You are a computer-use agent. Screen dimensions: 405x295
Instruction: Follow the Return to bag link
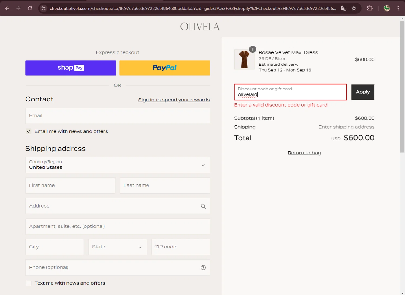[x=304, y=153]
